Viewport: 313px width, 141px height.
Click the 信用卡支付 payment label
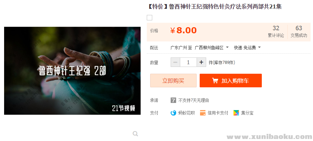coord(218,113)
